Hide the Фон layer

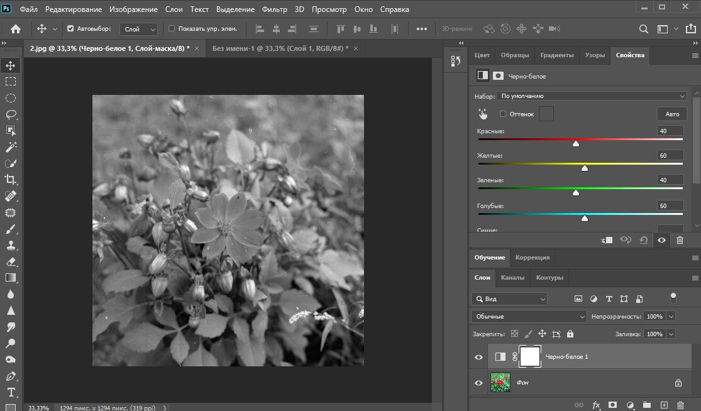(478, 383)
